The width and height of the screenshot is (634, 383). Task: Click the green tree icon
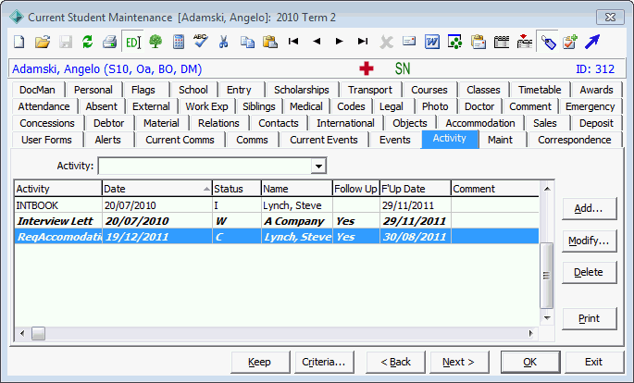click(155, 42)
